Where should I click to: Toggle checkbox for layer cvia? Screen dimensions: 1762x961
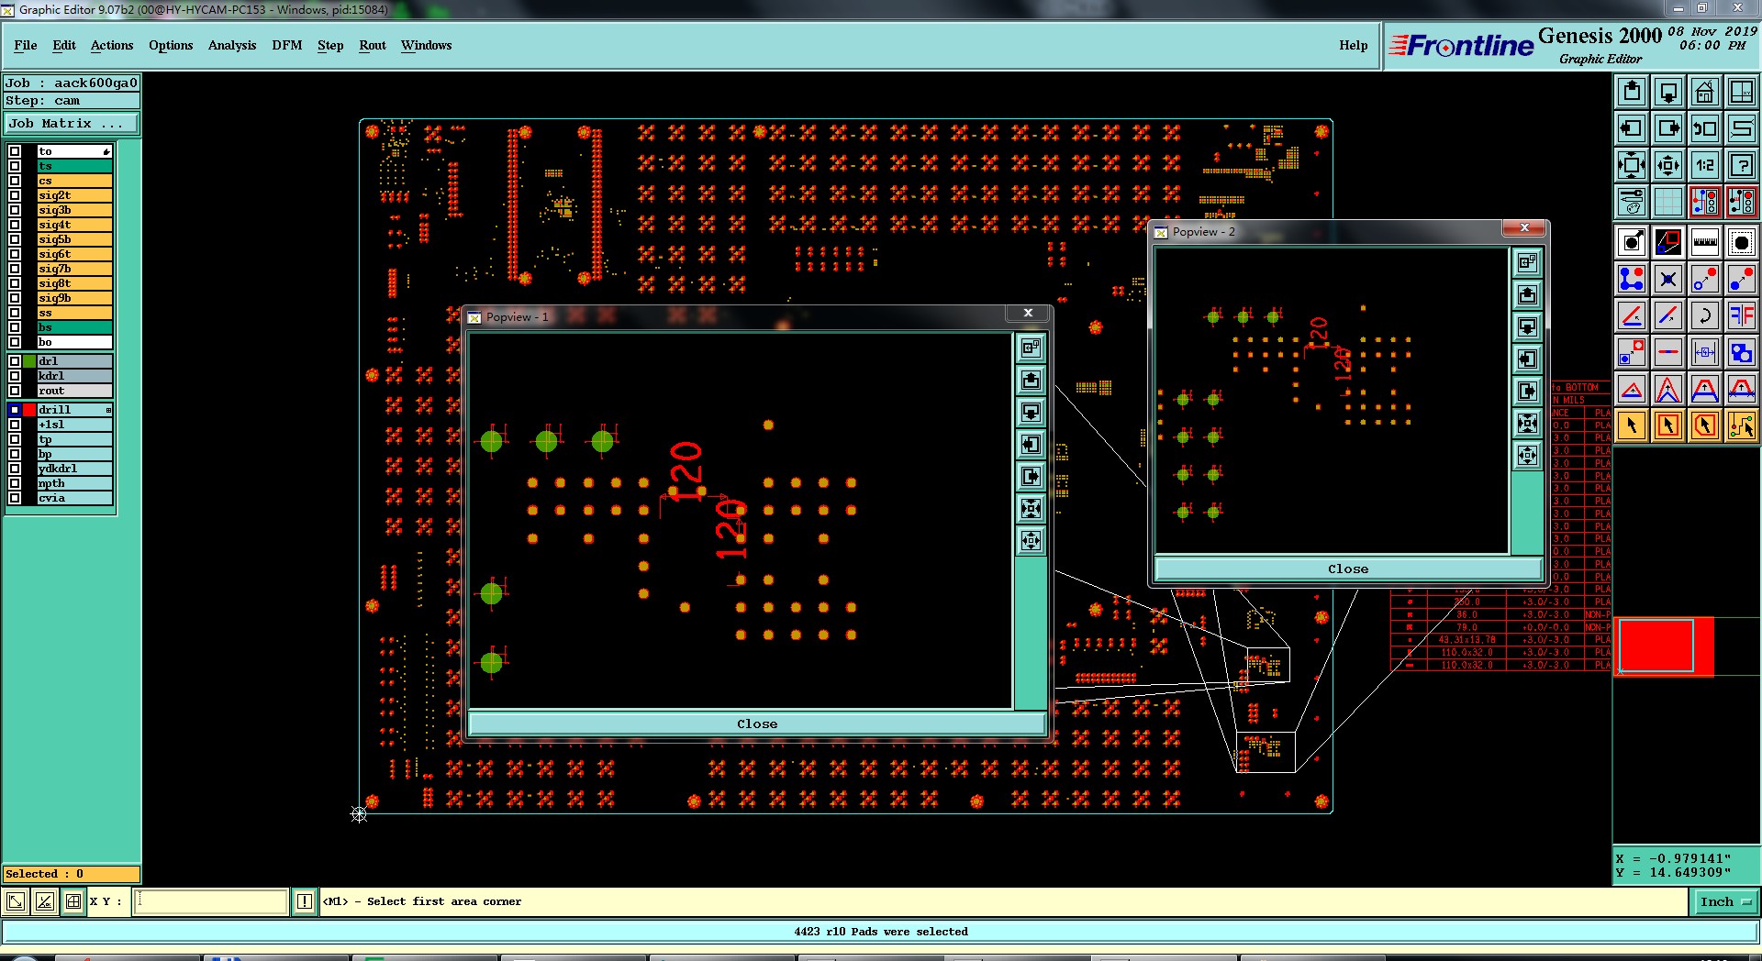[x=15, y=498]
